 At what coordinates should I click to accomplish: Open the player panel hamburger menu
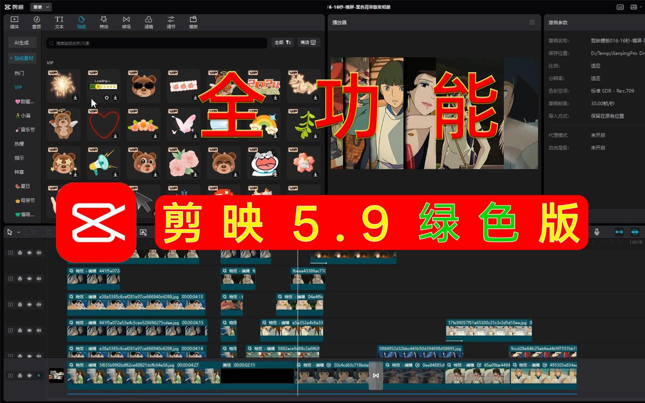532,22
